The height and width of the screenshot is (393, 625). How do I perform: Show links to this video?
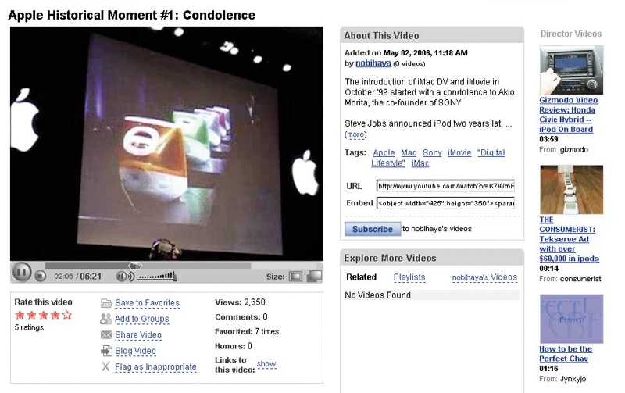(266, 364)
